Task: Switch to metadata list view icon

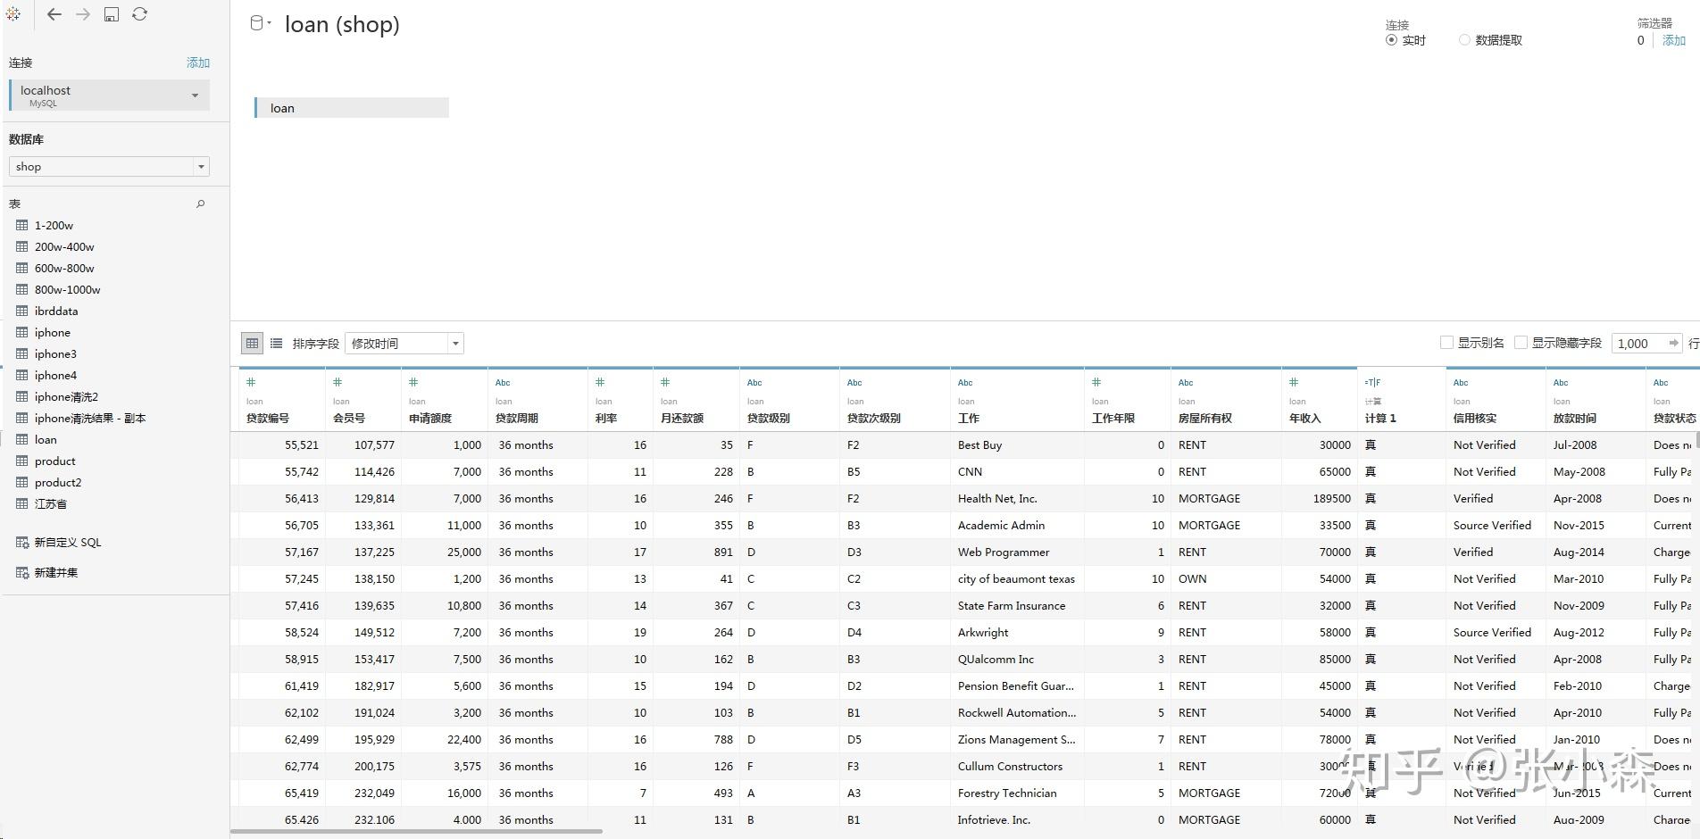Action: click(x=276, y=343)
